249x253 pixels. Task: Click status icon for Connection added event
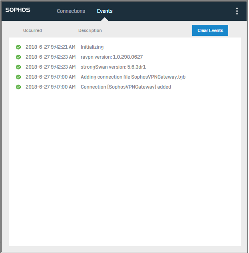click(18, 87)
